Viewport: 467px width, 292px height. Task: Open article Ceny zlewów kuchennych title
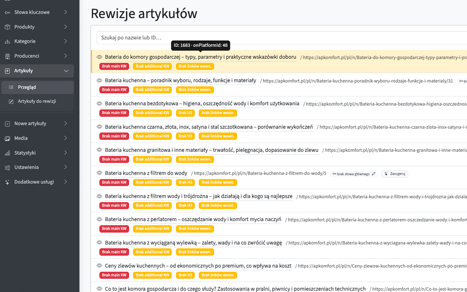coord(198,266)
